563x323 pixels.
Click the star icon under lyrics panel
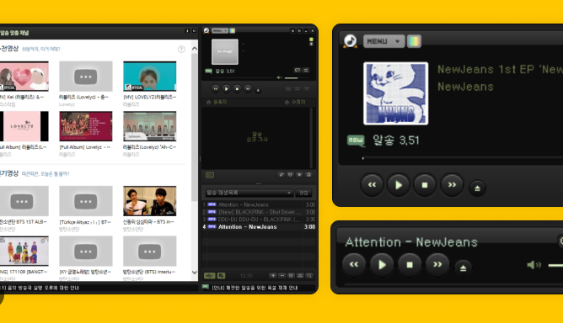[299, 175]
